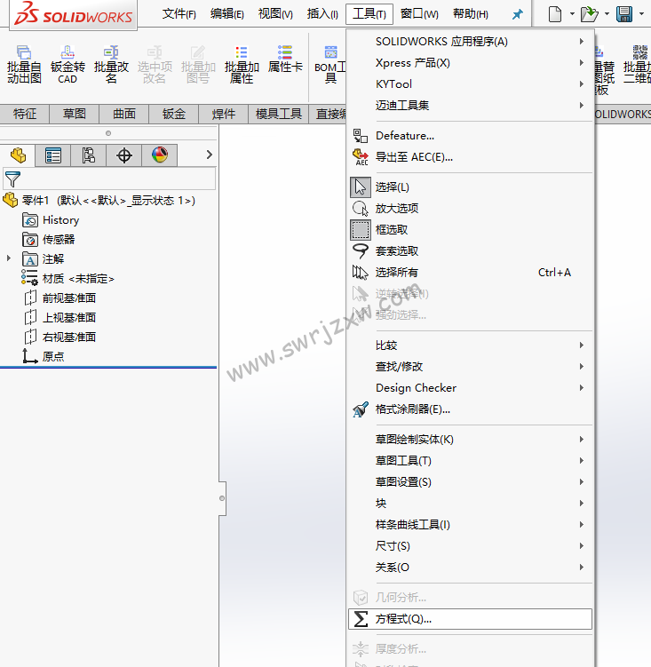Open the 编辑(E) menu

(x=226, y=14)
